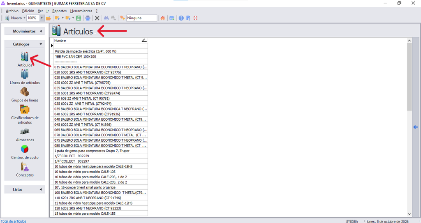The width and height of the screenshot is (421, 223).
Task: Click the export folder icon with the right arrow
Action: (x=68, y=18)
